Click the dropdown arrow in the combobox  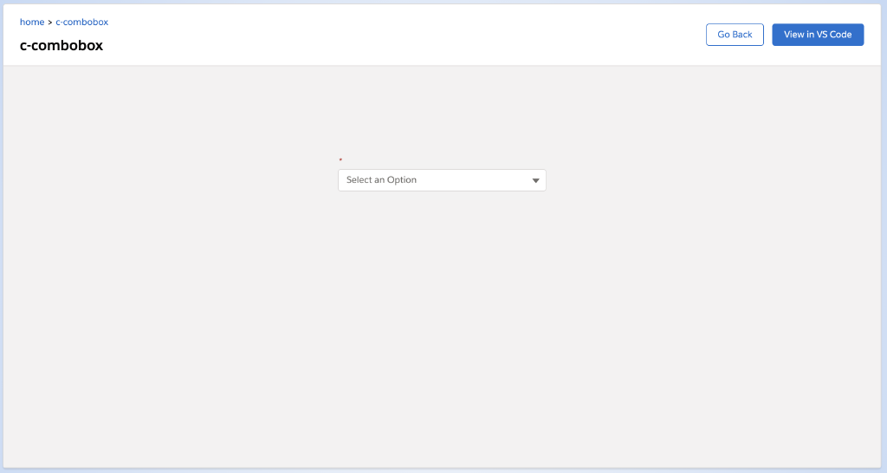pos(535,180)
